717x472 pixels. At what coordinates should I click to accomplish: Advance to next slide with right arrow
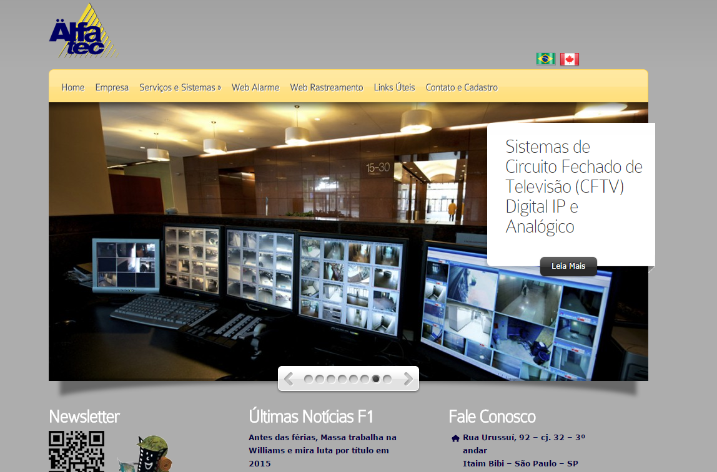coord(408,378)
